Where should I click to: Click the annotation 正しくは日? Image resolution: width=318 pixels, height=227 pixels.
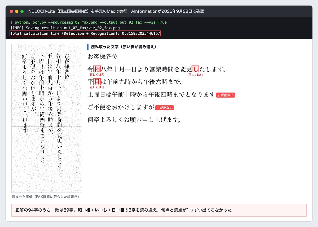97,87
